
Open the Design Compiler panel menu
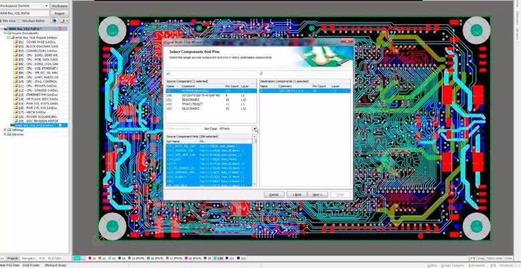[x=454, y=265]
